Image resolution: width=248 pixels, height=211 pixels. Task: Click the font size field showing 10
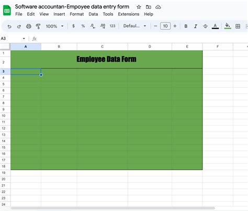pos(165,26)
